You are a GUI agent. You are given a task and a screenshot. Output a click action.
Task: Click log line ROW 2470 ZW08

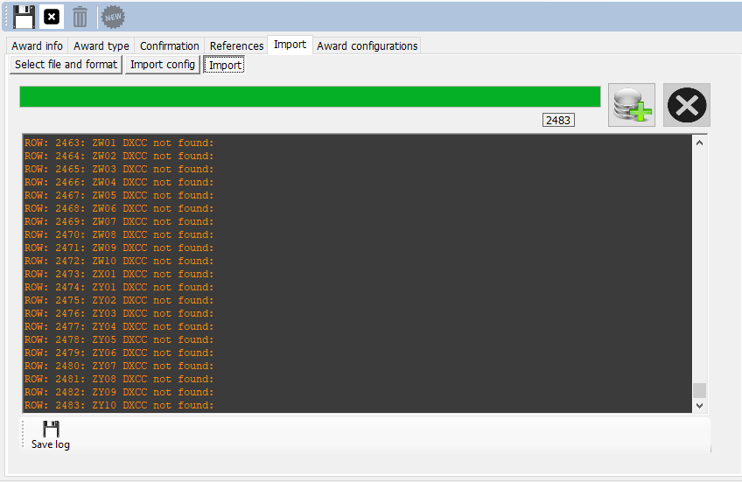[119, 234]
